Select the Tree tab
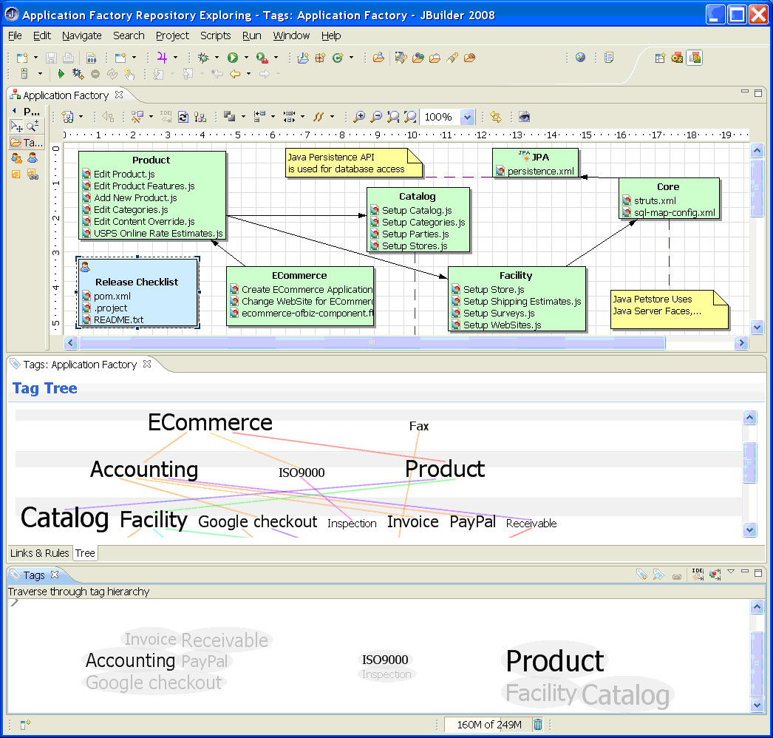The image size is (773, 738). pyautogui.click(x=85, y=553)
